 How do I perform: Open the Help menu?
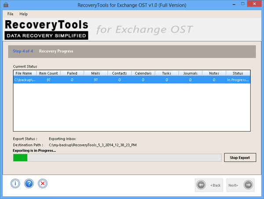[23, 14]
